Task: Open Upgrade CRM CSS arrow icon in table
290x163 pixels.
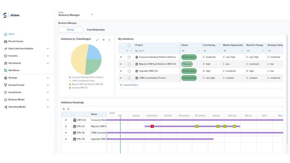Action: click(x=121, y=71)
